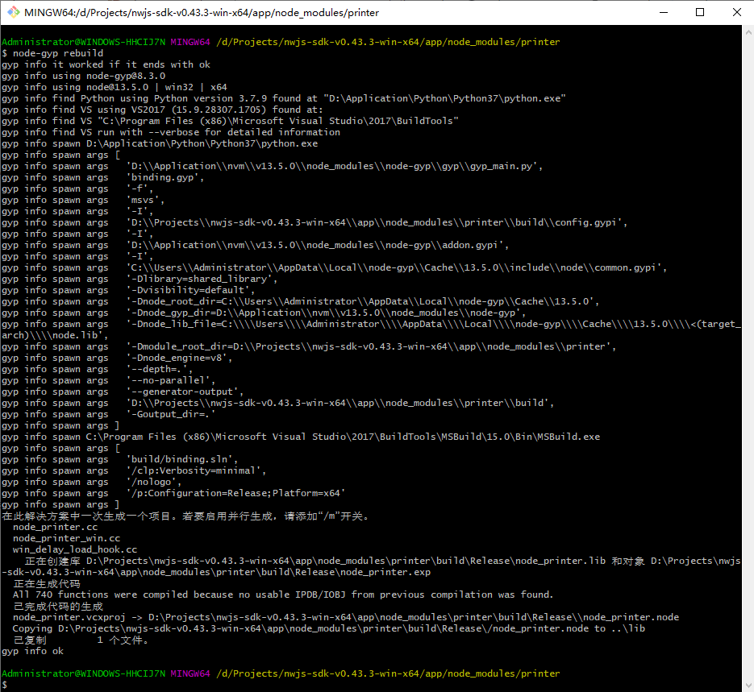Click the '--generator-output' argument line
754x692 pixels.
coord(123,392)
